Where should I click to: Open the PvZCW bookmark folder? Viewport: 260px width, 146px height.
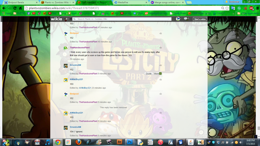(19, 13)
